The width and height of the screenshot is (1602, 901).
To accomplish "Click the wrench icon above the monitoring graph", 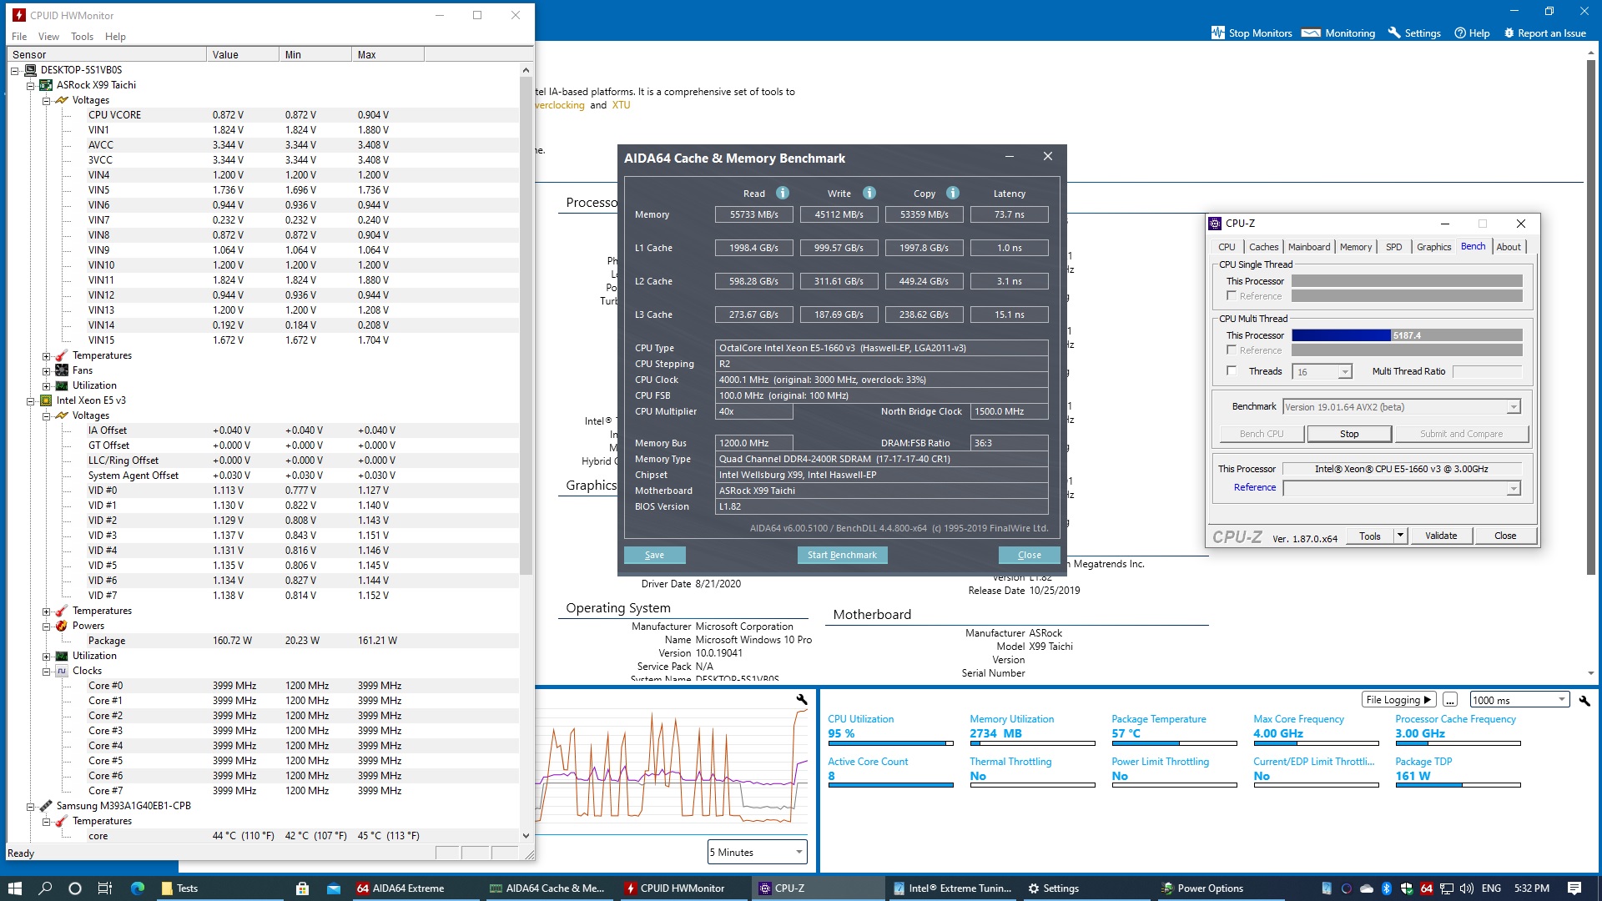I will tap(801, 700).
